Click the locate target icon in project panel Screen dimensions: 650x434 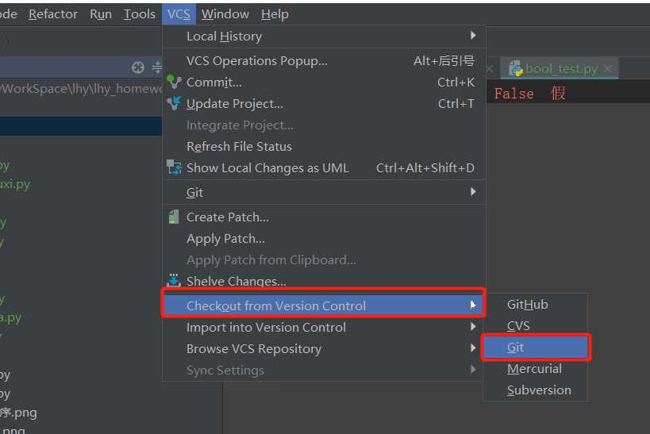138,67
